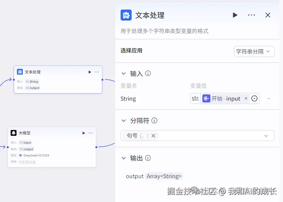Click the output port of 文本处理 node
Image resolution: width=283 pixels, height=202 pixels.
102,80
